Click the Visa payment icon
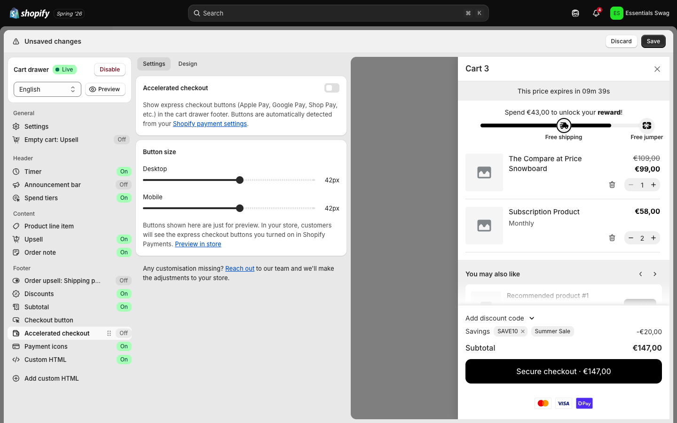The height and width of the screenshot is (423, 677). click(564, 403)
